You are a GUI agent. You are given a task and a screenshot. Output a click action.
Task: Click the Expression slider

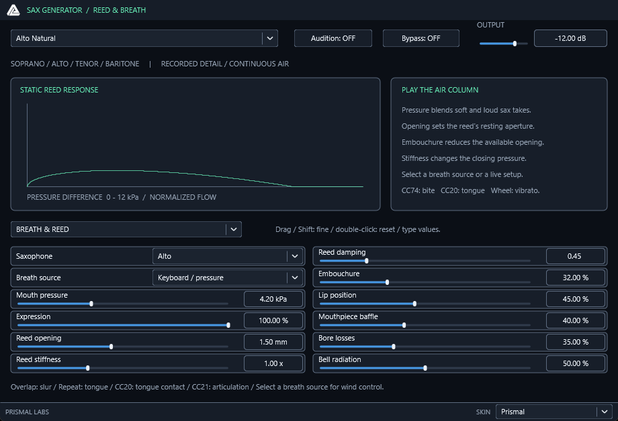[x=122, y=325]
